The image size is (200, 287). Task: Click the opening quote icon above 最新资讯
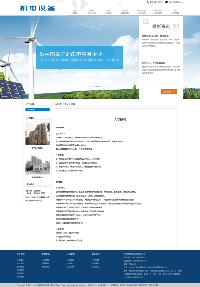coord(146,22)
